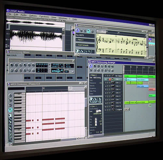Select track 3 CHA 2 instrument icon

tap(113, 83)
